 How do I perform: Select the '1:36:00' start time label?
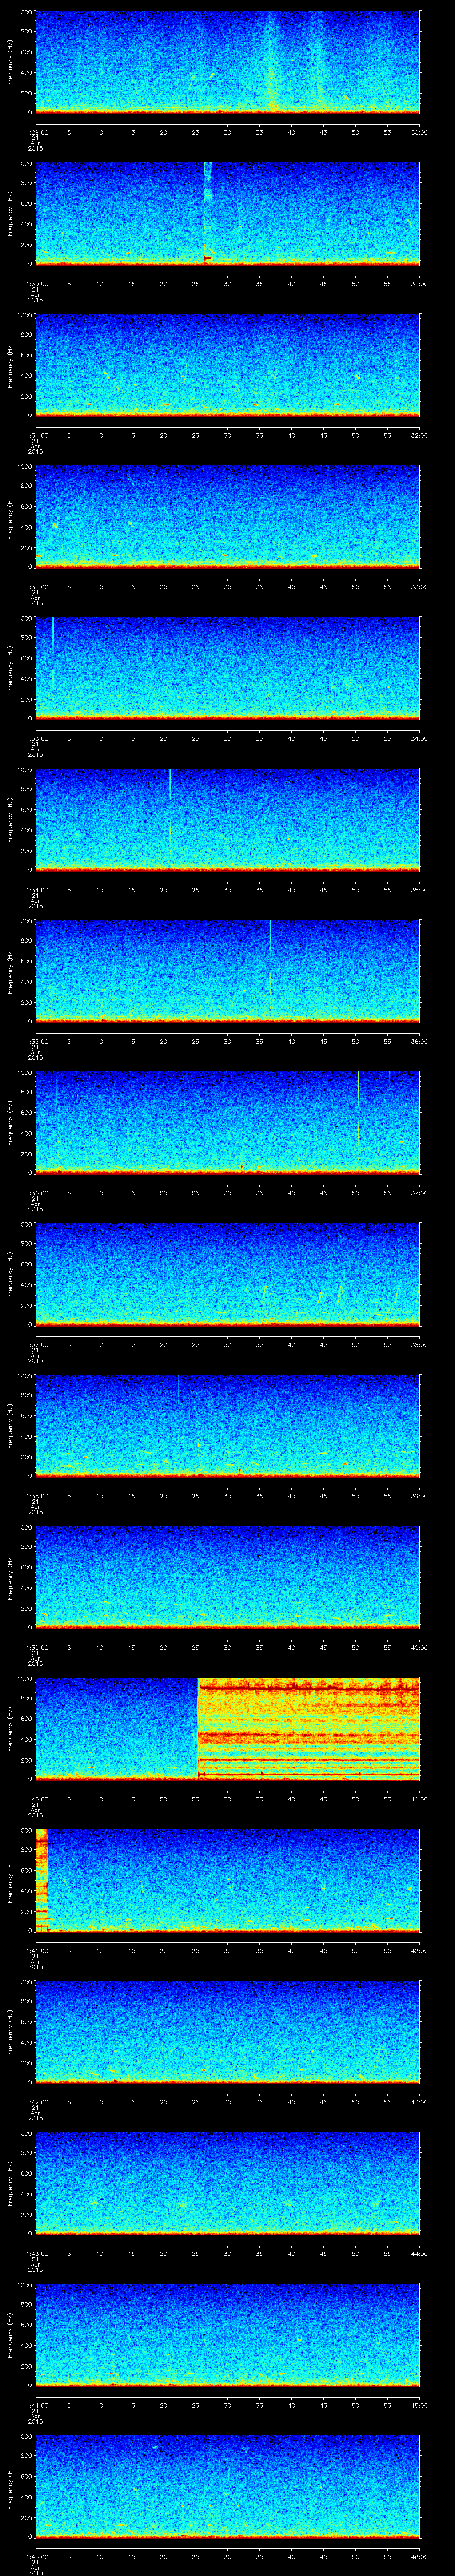click(x=36, y=1193)
